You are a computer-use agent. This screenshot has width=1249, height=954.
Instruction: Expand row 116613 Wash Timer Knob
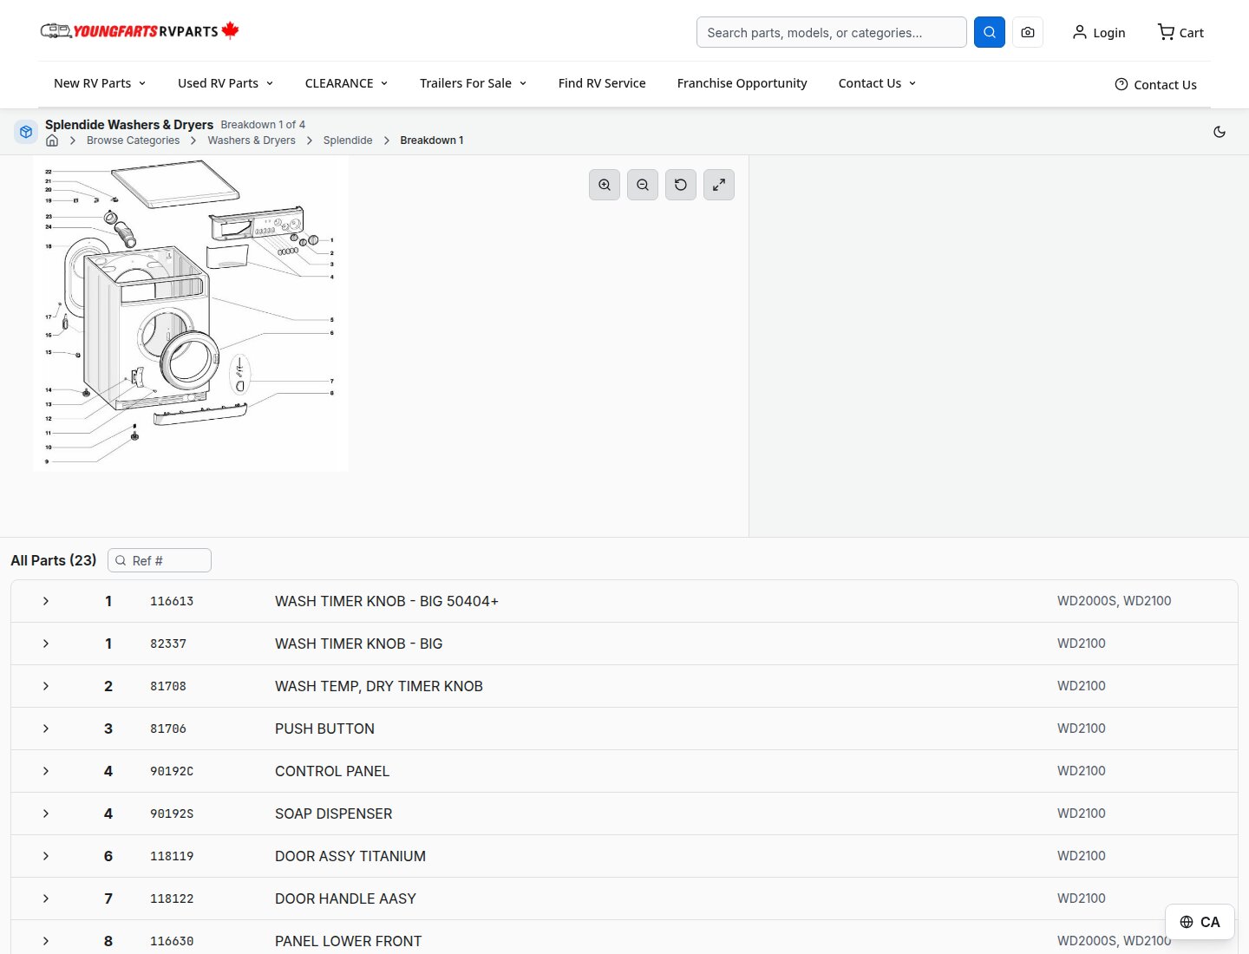46,601
